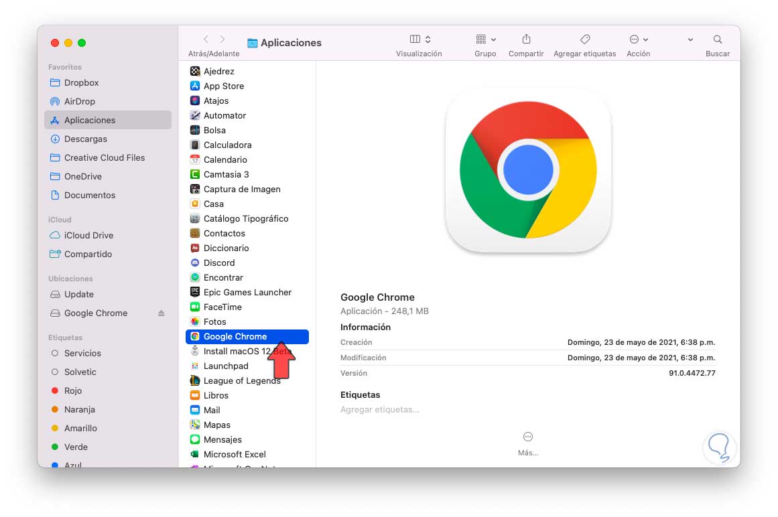Select the Casa app
Screen dimensions: 778x517
tap(247, 204)
